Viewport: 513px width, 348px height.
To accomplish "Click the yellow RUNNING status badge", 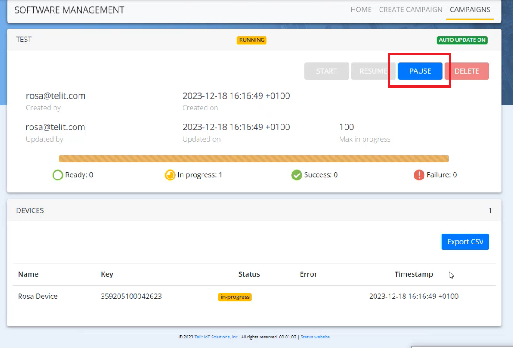I will pos(252,40).
